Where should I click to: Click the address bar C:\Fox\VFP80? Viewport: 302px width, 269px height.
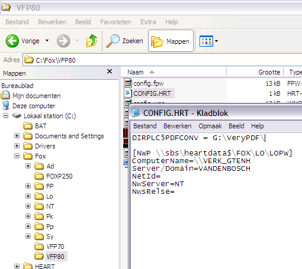(x=162, y=60)
